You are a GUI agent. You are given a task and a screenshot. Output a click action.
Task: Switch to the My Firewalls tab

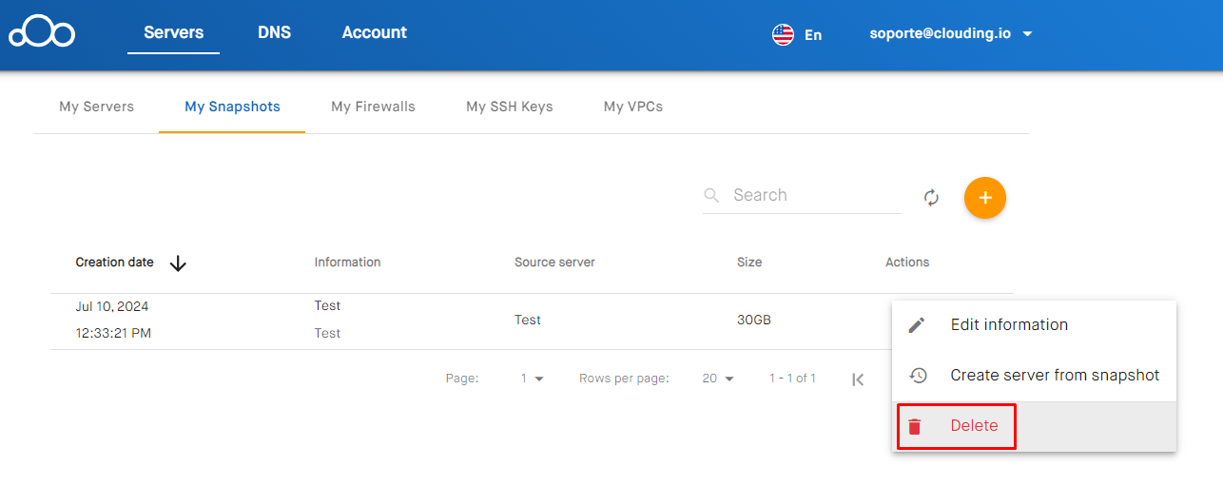[x=373, y=107]
